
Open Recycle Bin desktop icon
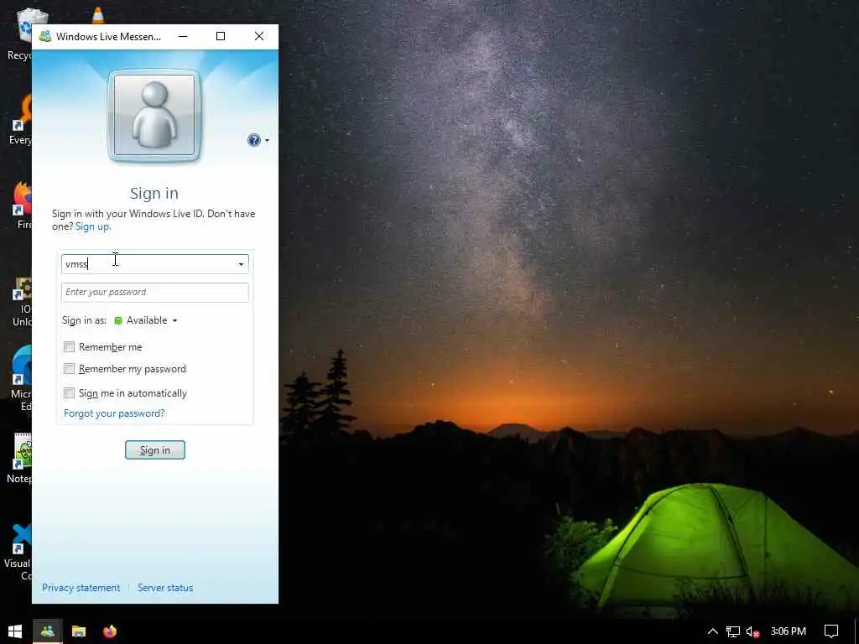tap(22, 34)
